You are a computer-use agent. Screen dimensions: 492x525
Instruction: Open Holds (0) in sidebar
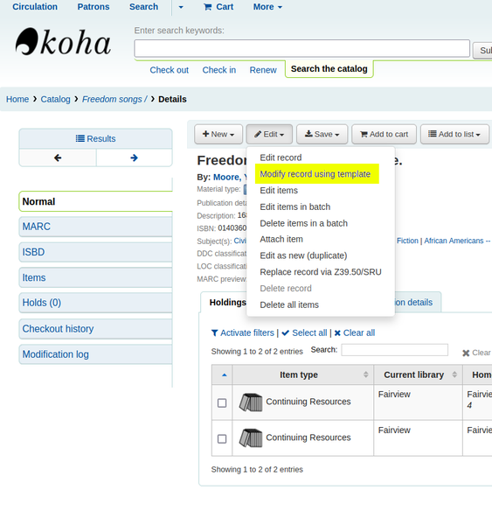(95, 303)
